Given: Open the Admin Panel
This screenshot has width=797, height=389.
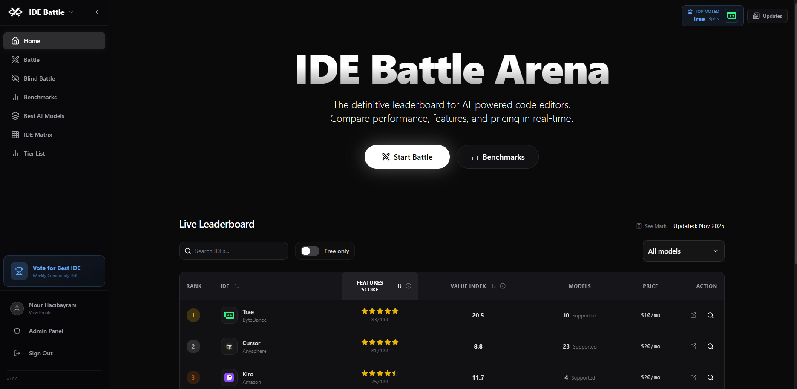Looking at the screenshot, I should (46, 331).
